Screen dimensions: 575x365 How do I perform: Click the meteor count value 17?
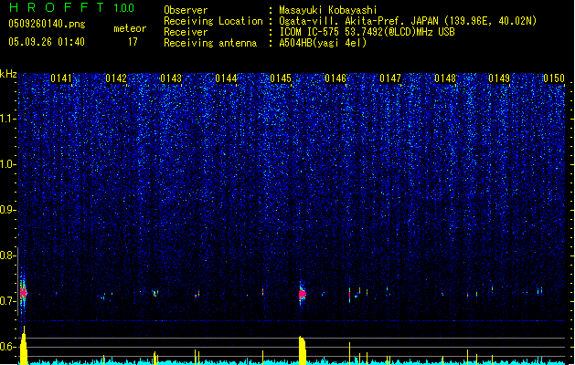(133, 42)
